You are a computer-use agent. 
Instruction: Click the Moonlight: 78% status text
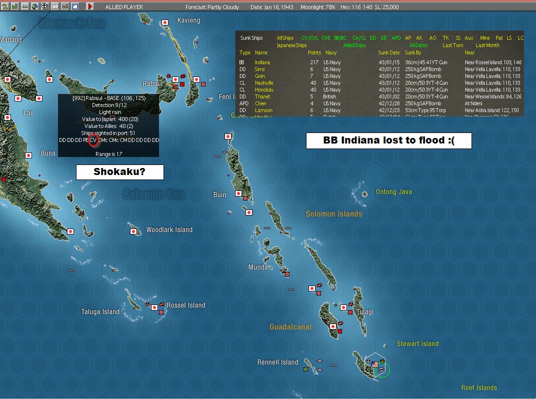pyautogui.click(x=317, y=7)
